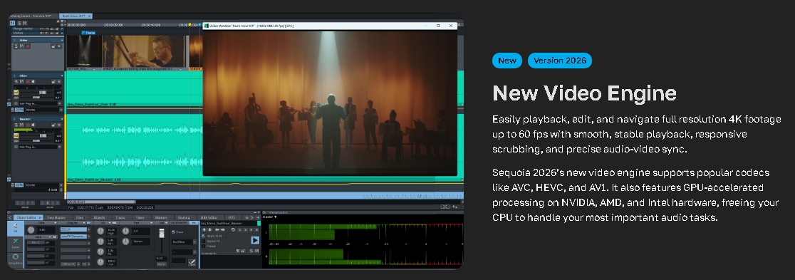The width and height of the screenshot is (795, 280).
Task: Open coreFX Compressor slot dropdown
Action: [89, 237]
